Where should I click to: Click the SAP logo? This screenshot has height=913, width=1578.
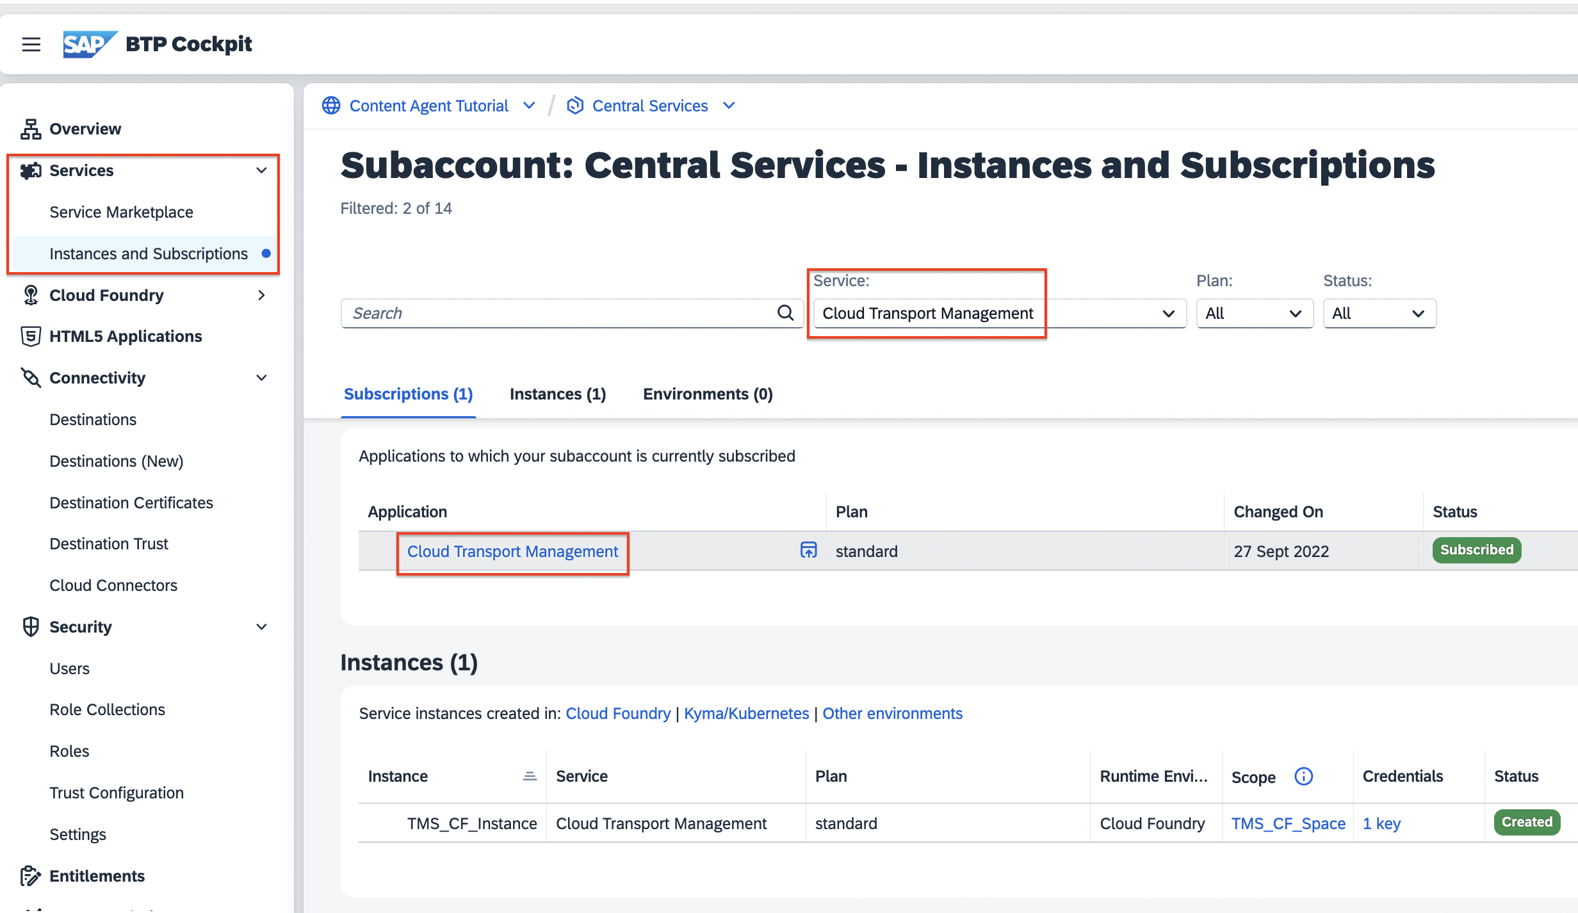(x=90, y=44)
